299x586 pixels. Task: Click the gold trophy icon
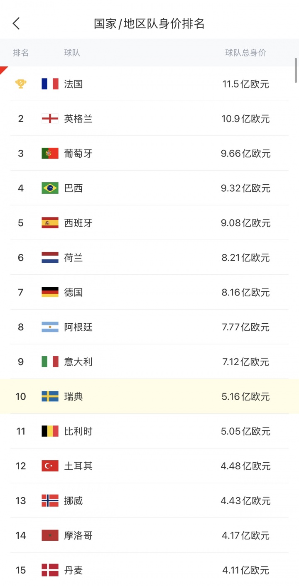click(21, 84)
